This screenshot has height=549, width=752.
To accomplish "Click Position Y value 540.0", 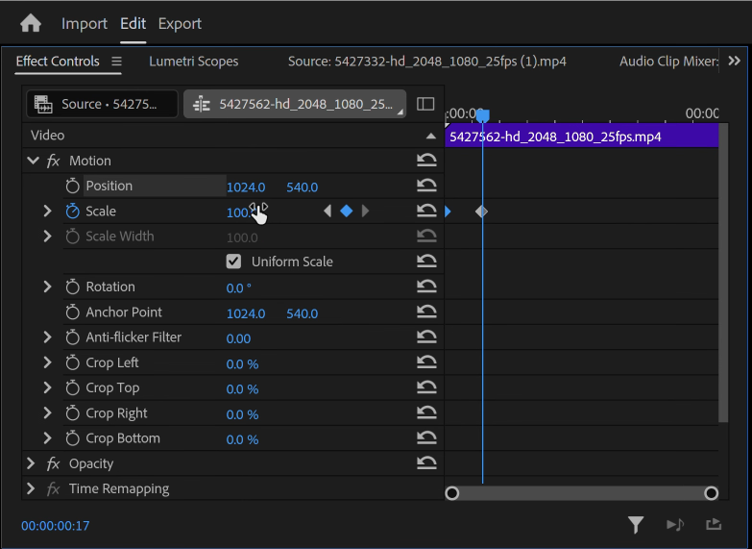I will click(303, 187).
